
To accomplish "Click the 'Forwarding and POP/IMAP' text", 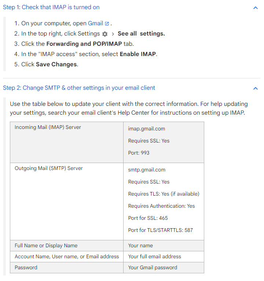I will point(84,44).
